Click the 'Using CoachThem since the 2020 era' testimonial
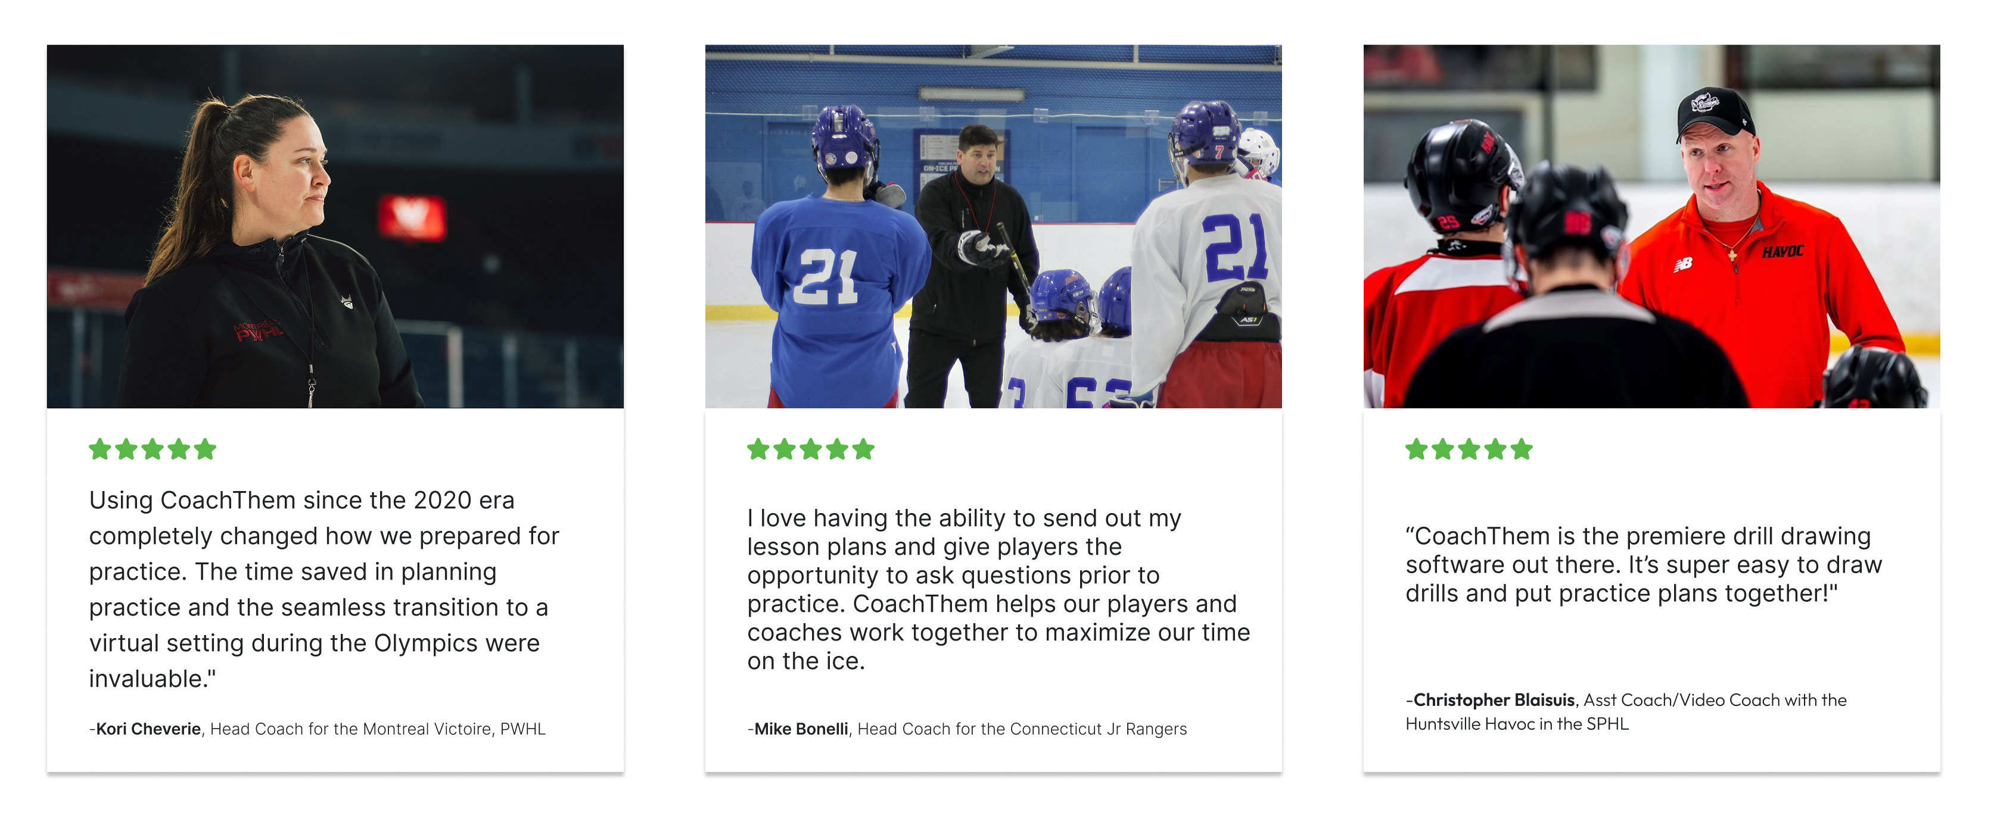 324,590
